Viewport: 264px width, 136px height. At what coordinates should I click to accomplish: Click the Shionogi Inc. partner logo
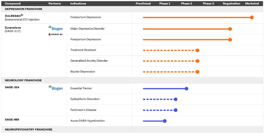coord(56,35)
